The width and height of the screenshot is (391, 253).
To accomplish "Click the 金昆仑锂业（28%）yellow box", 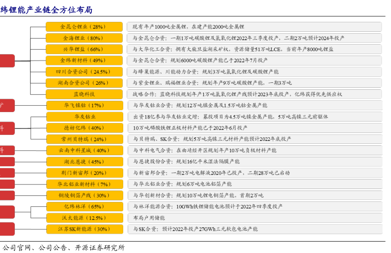I will (84, 27).
